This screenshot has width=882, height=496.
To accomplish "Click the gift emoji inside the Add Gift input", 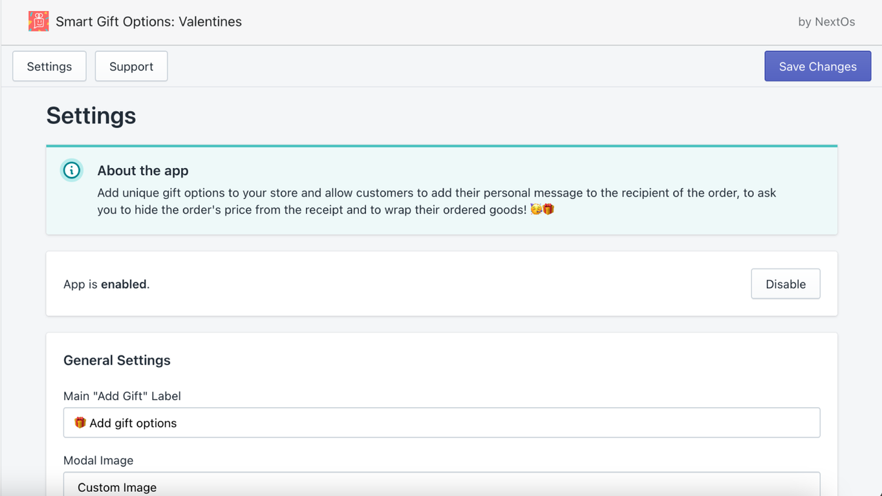I will coord(80,422).
